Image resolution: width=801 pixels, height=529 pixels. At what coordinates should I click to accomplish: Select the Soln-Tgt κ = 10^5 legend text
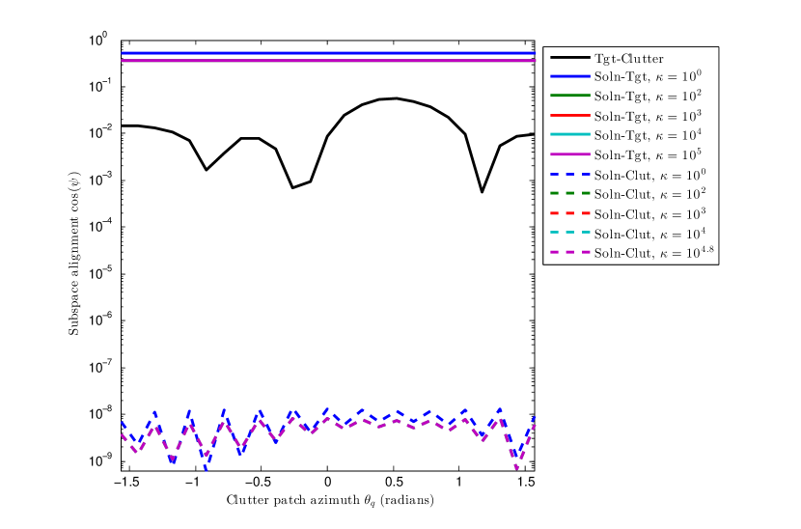pos(648,154)
